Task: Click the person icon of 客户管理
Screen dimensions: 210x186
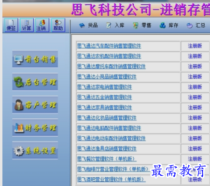Action: coord(19,105)
